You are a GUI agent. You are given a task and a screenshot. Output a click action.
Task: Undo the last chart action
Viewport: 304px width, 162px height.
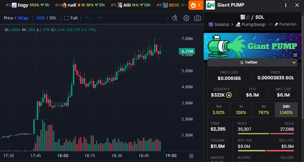[x=88, y=18]
